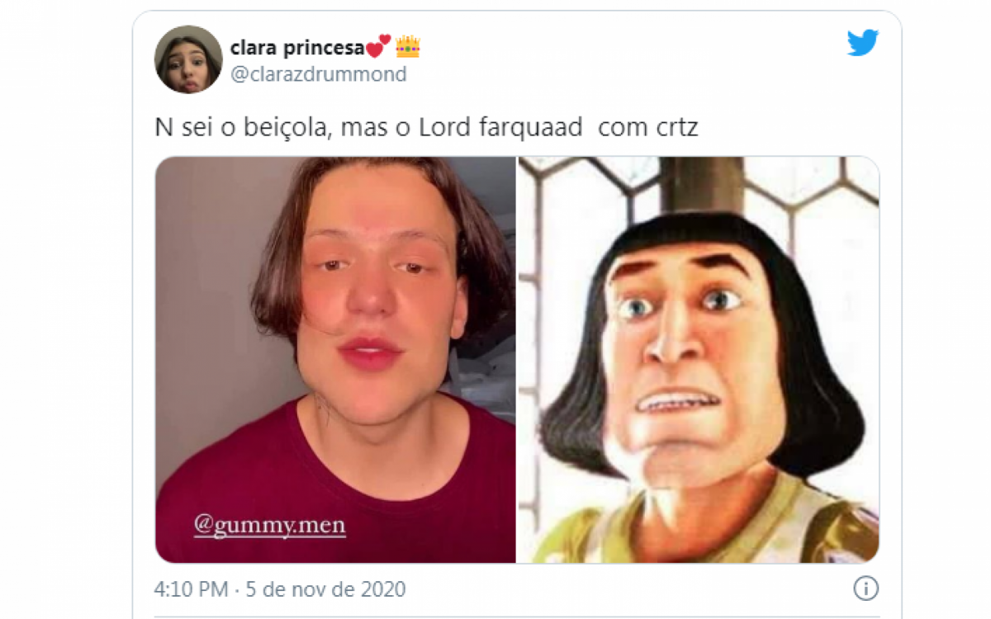Open the Lord Farquaad cartoon image

point(699,360)
